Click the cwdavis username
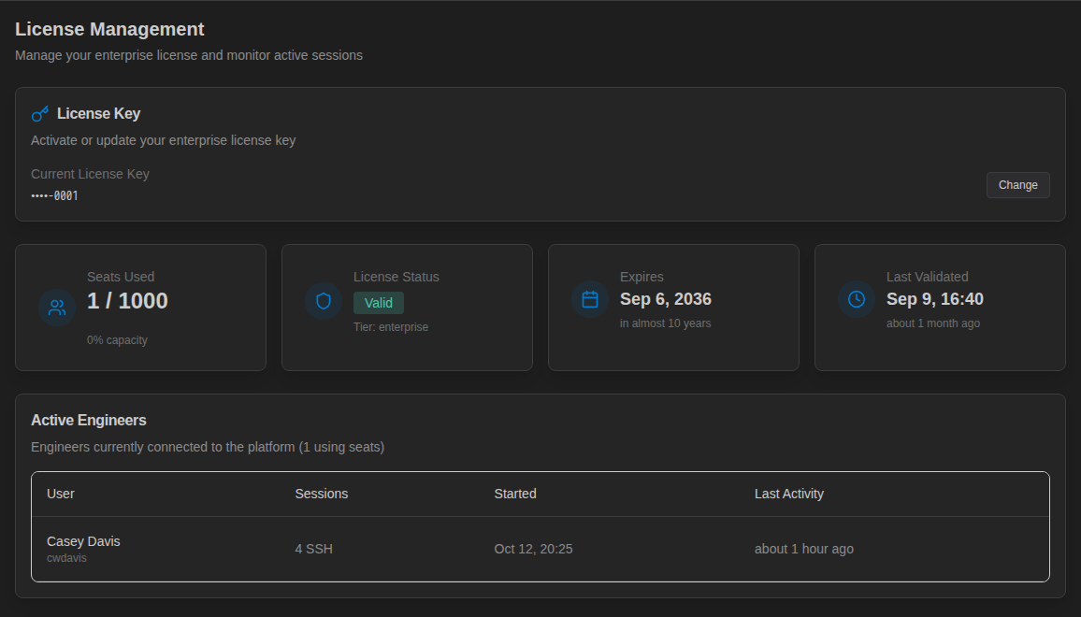 point(67,558)
